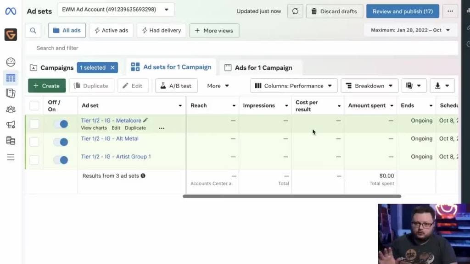The image size is (470, 264).
Task: Click the Duplicate toolbar button
Action: 91,86
